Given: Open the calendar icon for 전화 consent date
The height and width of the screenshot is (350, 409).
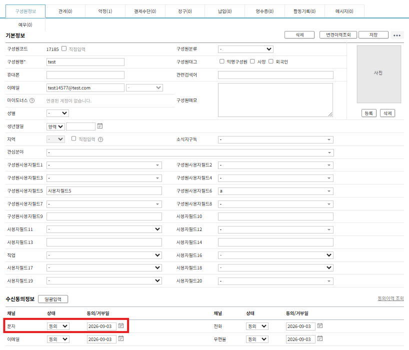Looking at the screenshot, I should pyautogui.click(x=320, y=325).
